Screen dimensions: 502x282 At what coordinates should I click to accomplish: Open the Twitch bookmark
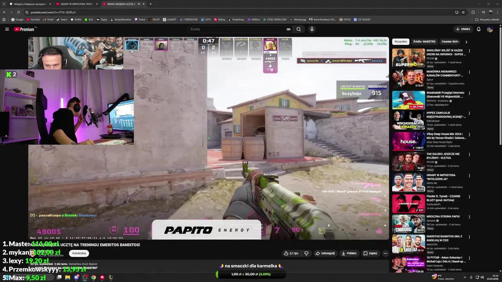coord(140,19)
